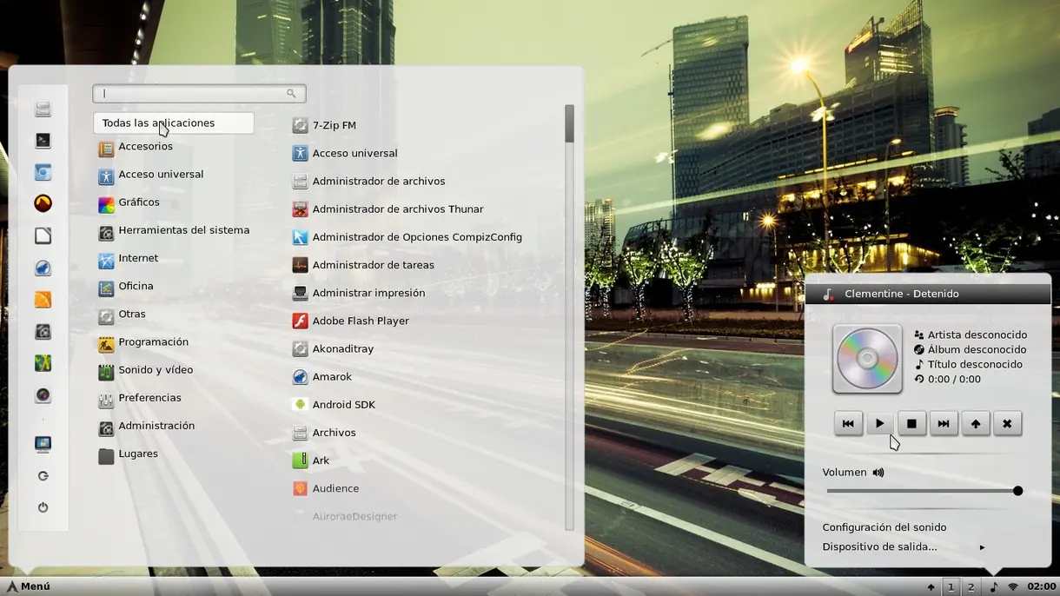Skip to next track in Clementine
This screenshot has height=596, width=1060.
(944, 423)
